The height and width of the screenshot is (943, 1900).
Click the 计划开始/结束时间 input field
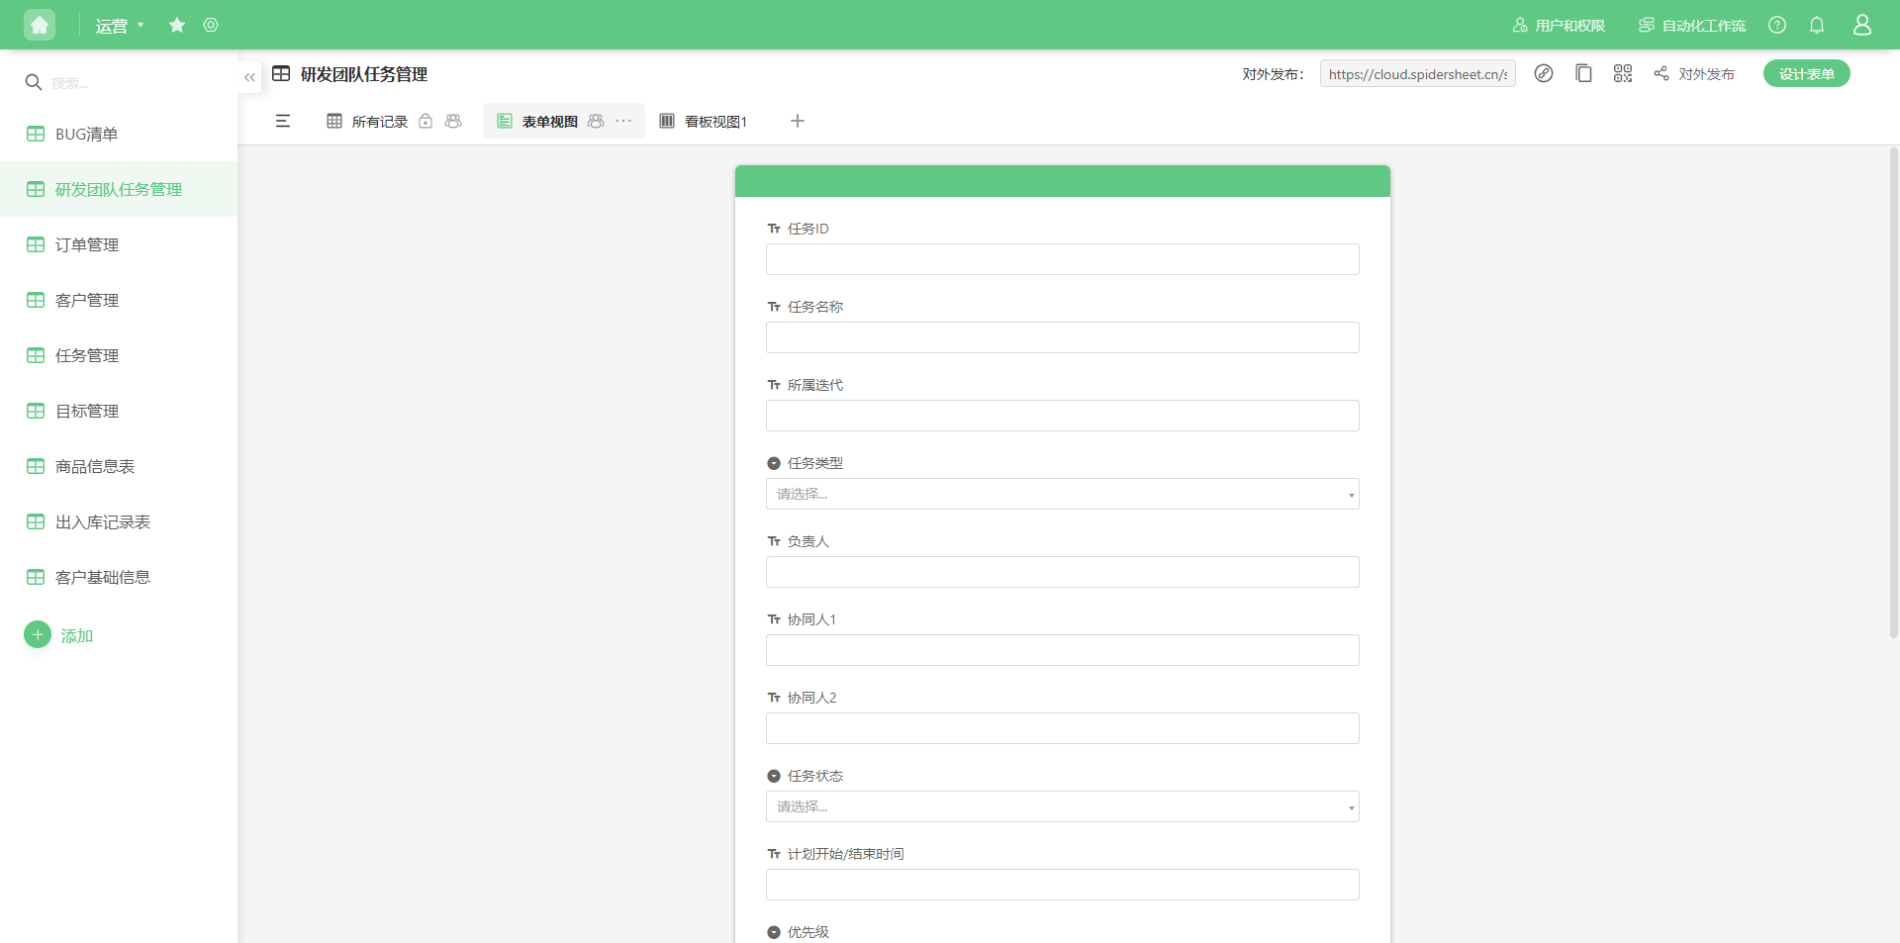pos(1063,885)
